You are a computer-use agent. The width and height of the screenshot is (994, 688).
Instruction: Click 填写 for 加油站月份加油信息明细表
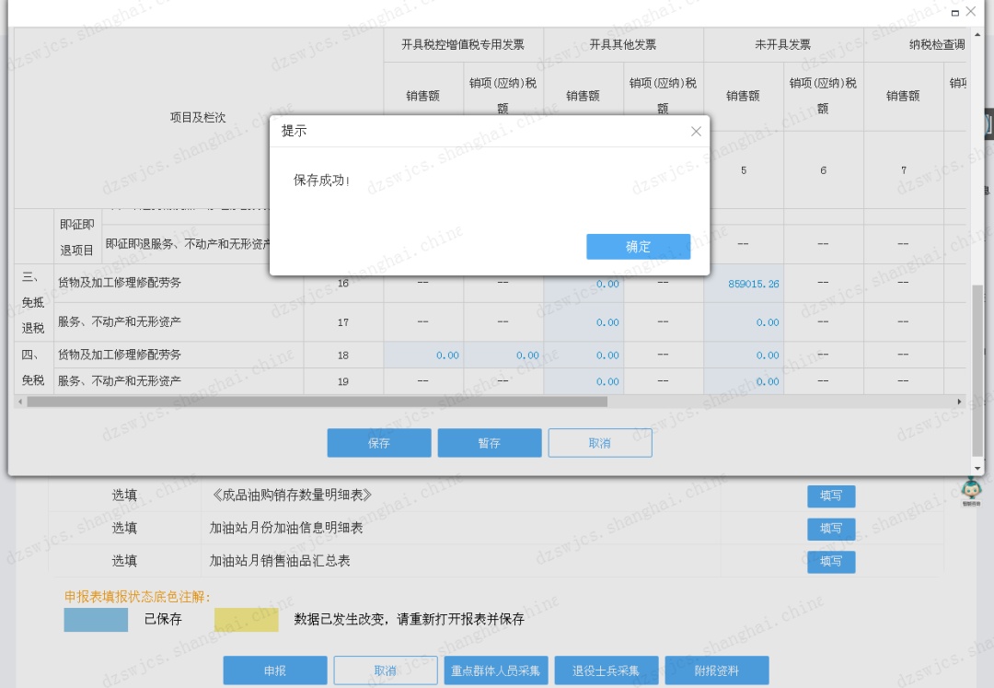pyautogui.click(x=830, y=529)
